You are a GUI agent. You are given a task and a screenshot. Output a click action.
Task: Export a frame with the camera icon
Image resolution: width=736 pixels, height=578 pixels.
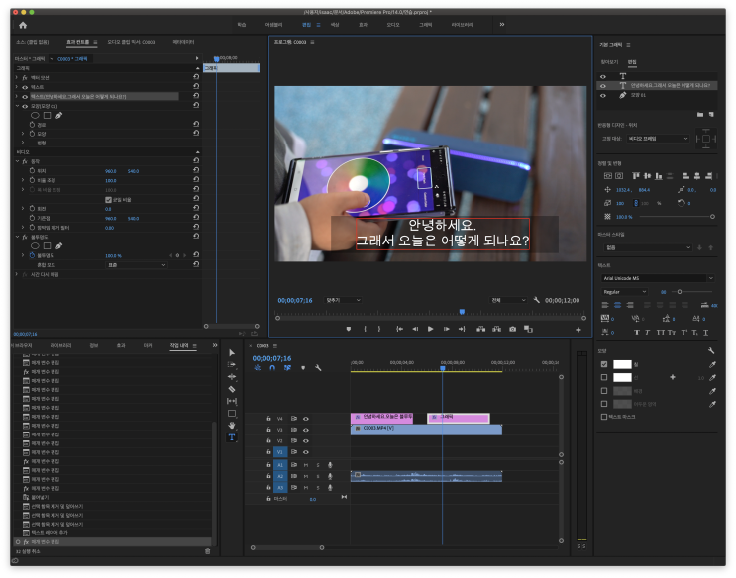pos(512,329)
